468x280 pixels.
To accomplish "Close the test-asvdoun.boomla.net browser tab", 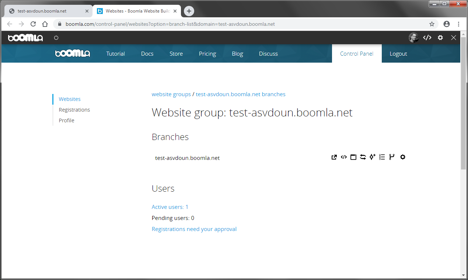I will 87,11.
